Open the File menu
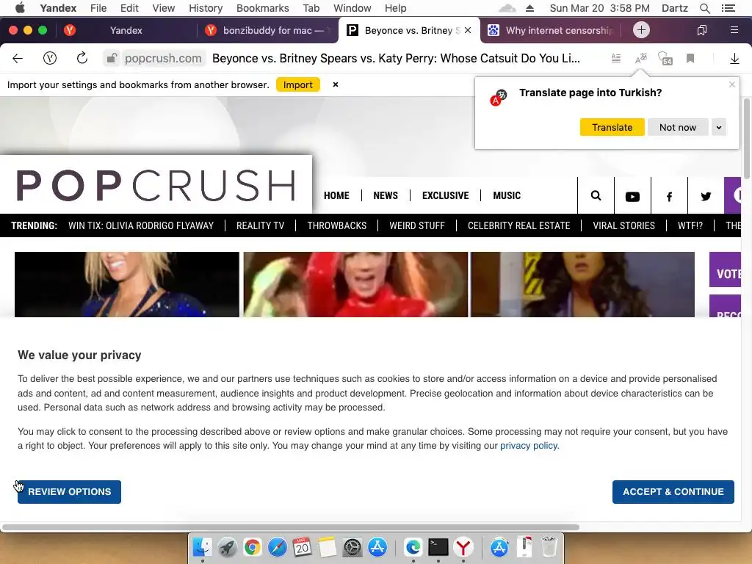The image size is (752, 564). (98, 8)
